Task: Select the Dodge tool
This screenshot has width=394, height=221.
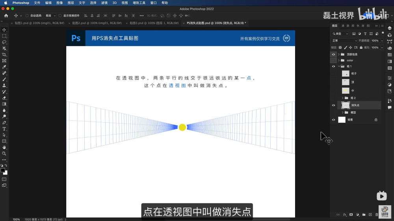Action: [4, 116]
